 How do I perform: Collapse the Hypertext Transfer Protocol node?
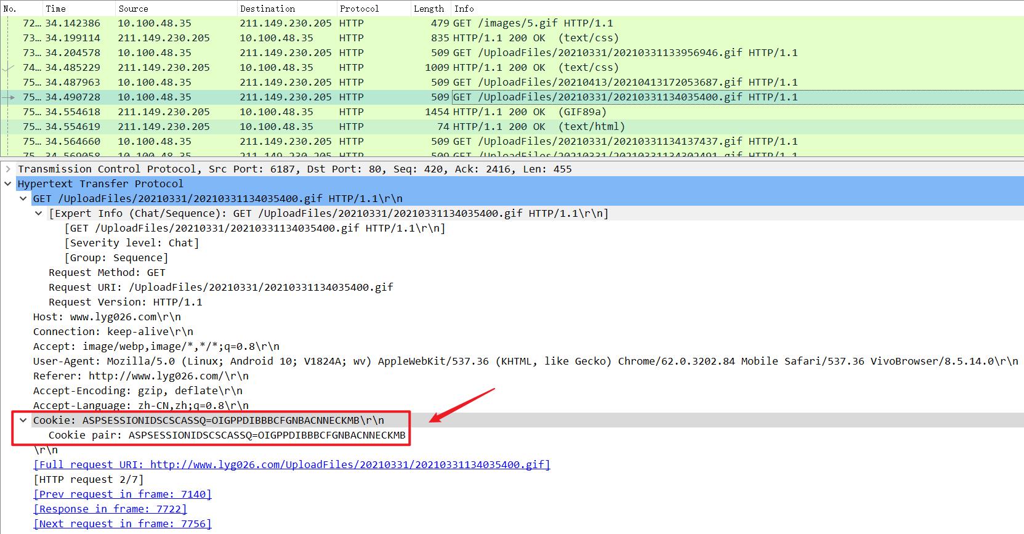(8, 184)
